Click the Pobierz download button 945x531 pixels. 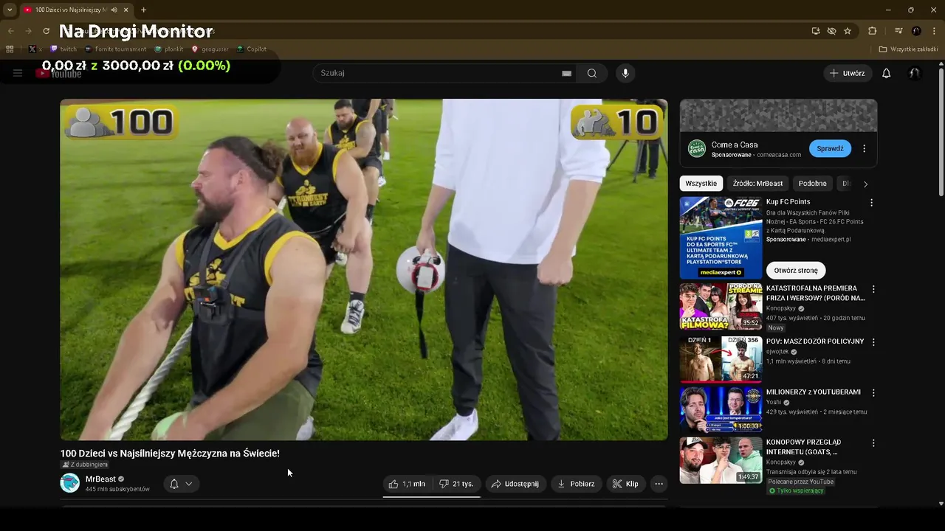tap(576, 484)
